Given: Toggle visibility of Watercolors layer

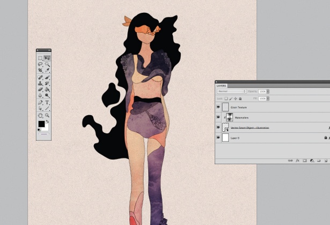Looking at the screenshot, I should coord(218,117).
